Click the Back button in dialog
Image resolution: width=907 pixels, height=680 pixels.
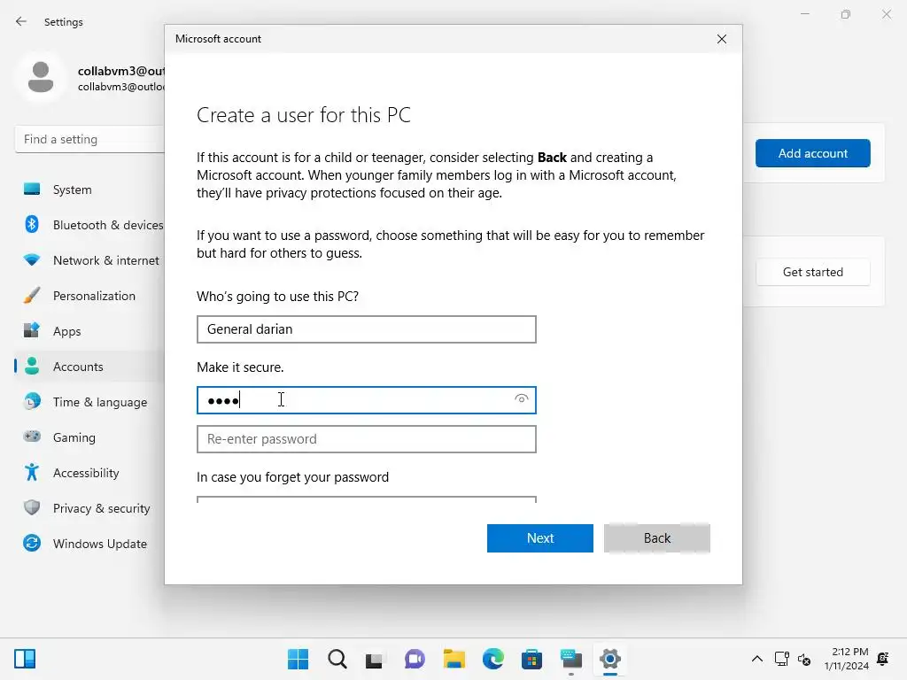(x=656, y=538)
